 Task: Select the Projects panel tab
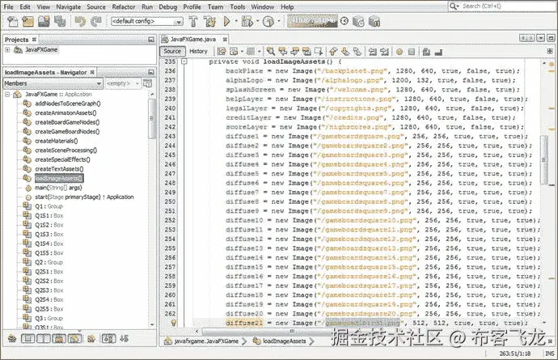(20, 40)
